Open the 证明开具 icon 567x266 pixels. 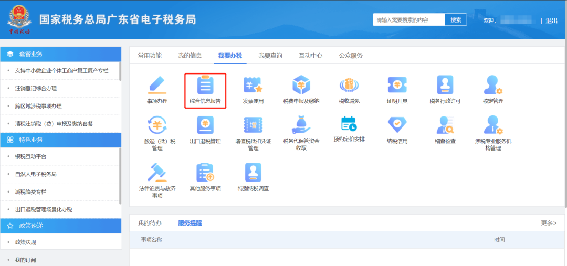(x=397, y=86)
